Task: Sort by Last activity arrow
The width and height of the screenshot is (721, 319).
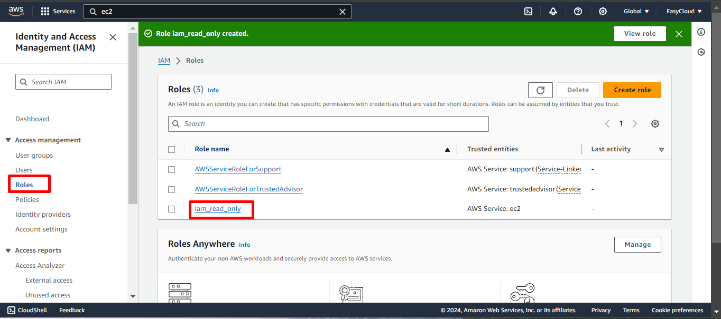Action: point(661,150)
